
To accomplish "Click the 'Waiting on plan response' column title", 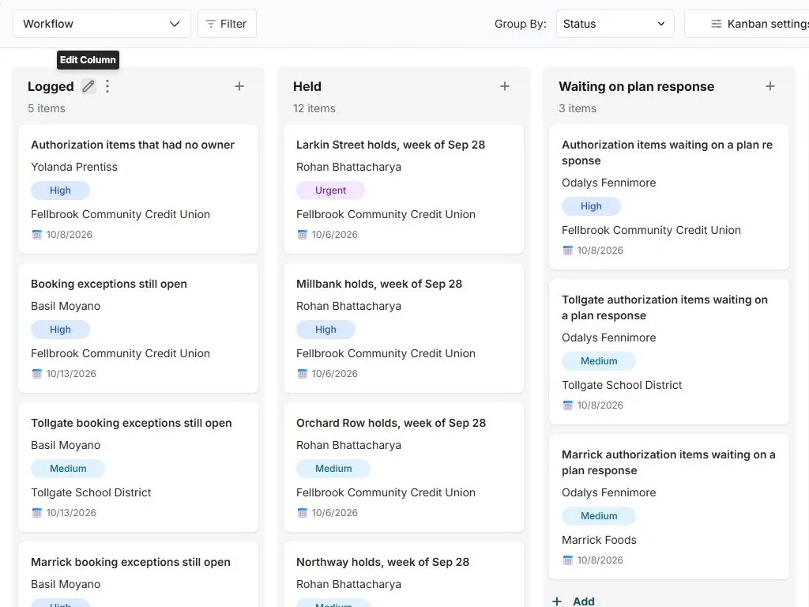I will (x=636, y=86).
